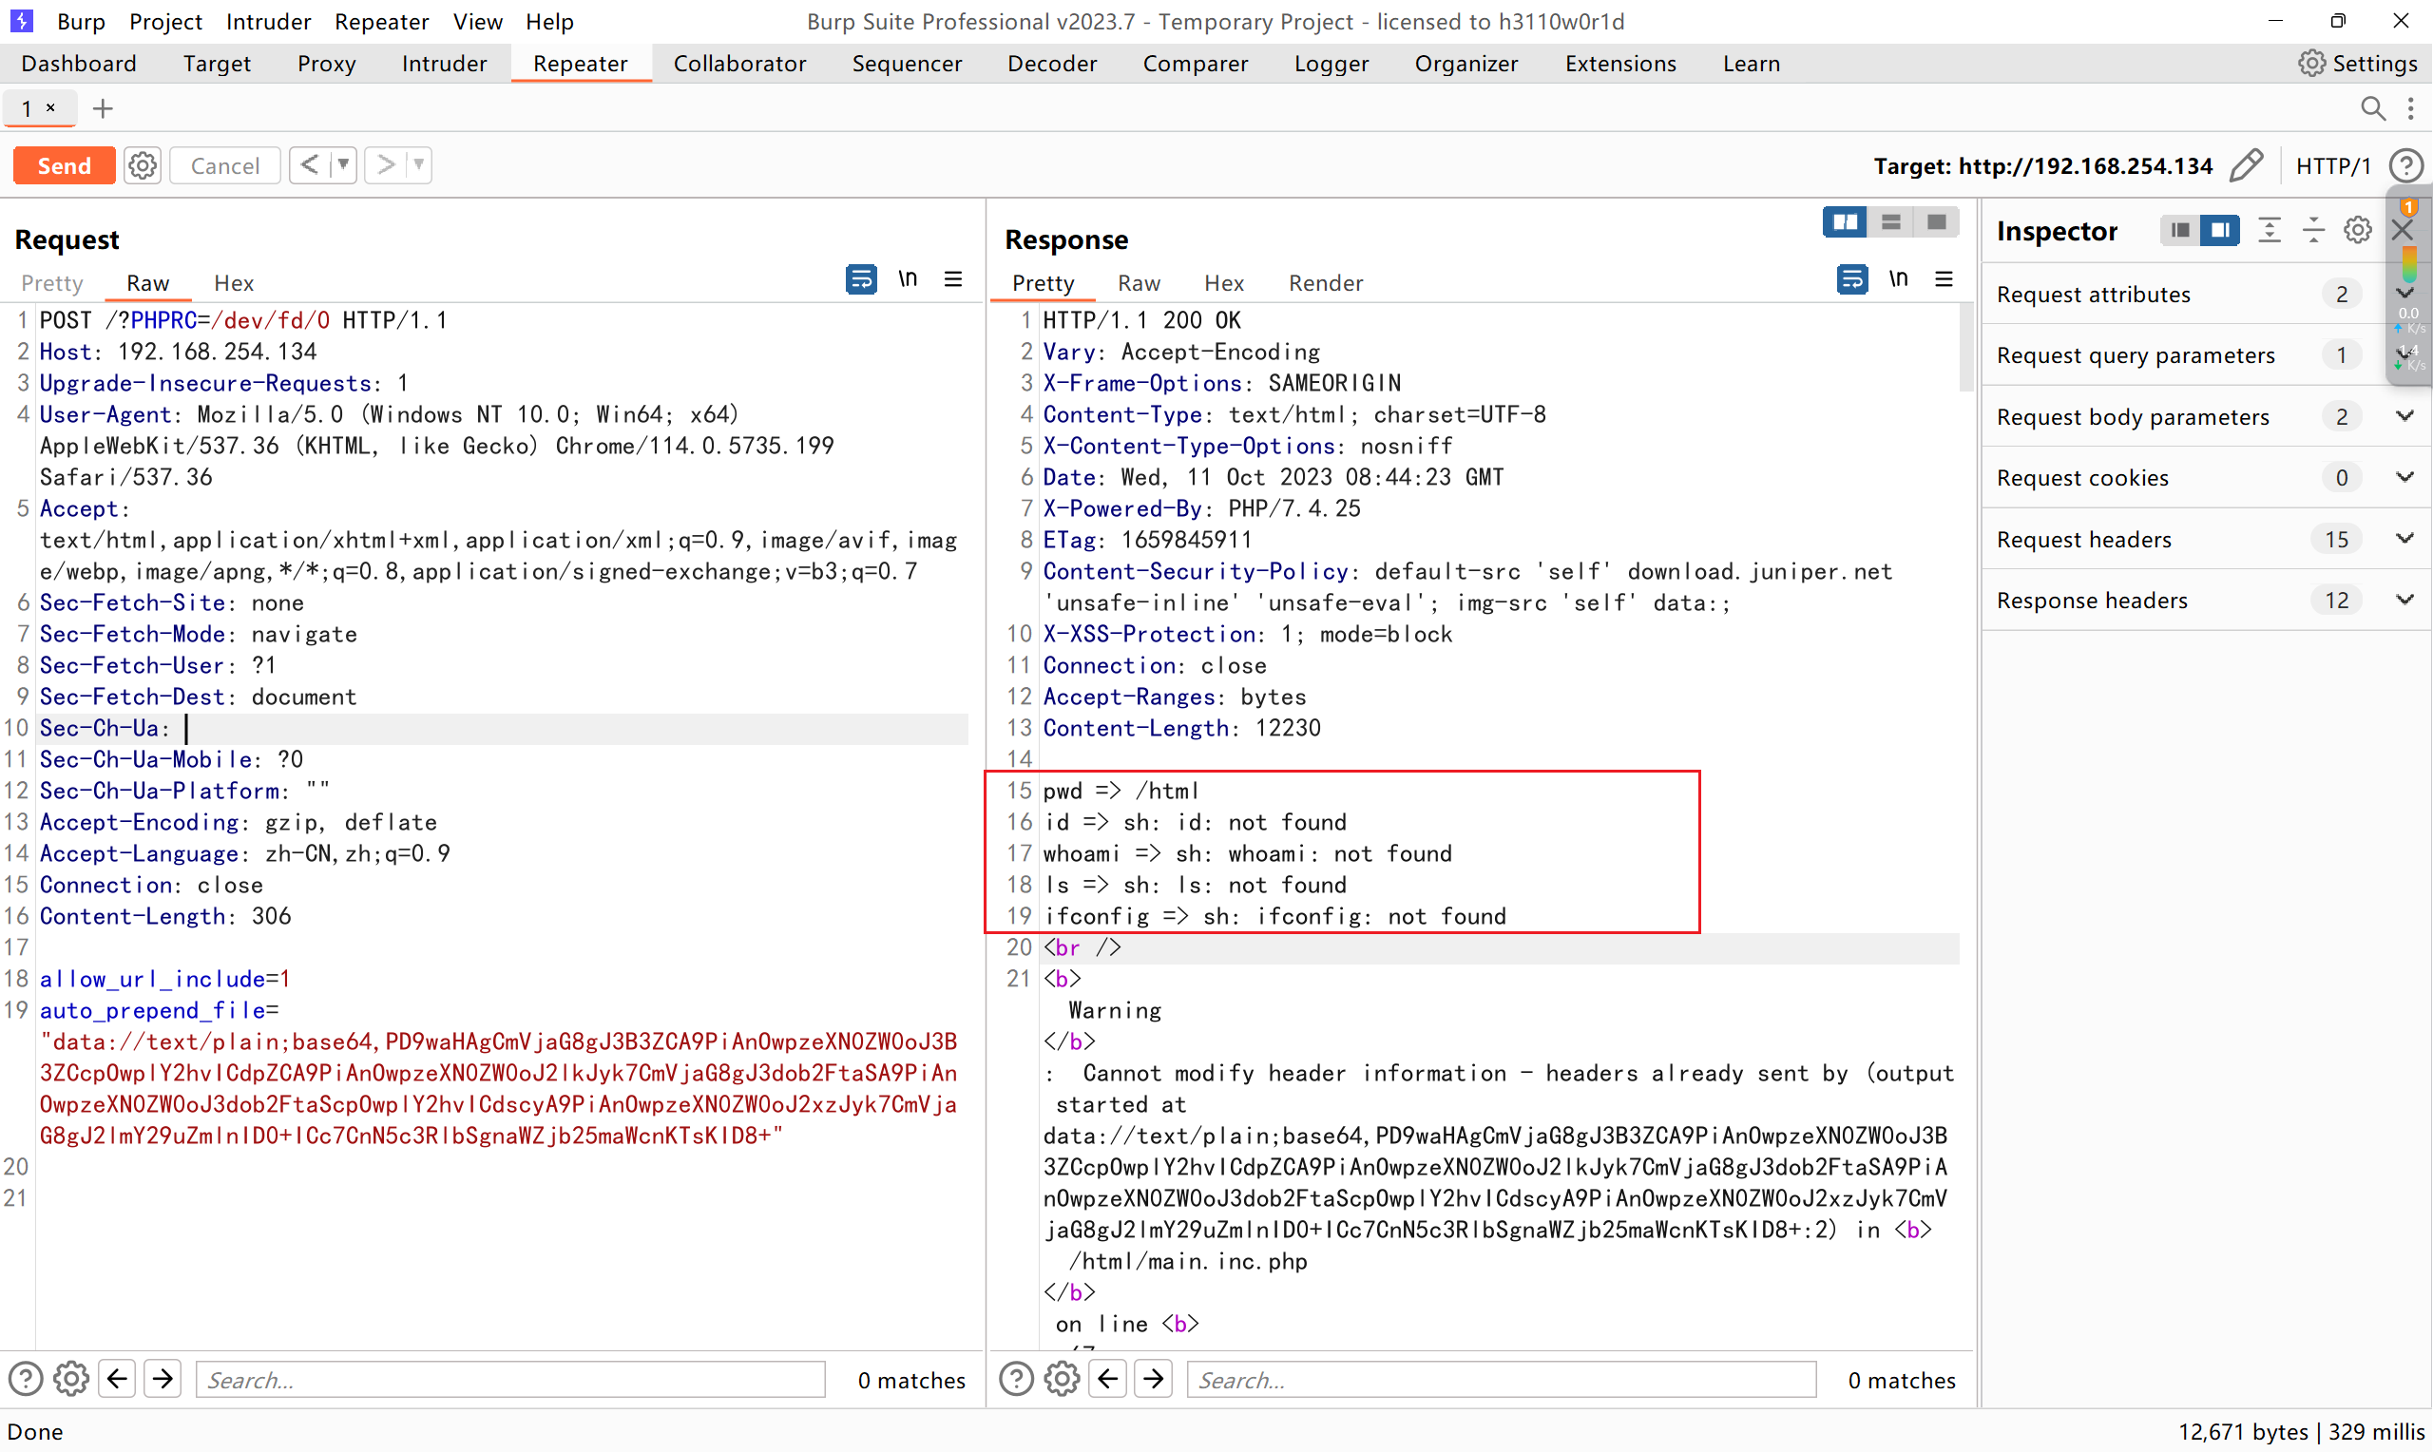Open the Help menu
2433x1452 pixels.
coord(549,22)
